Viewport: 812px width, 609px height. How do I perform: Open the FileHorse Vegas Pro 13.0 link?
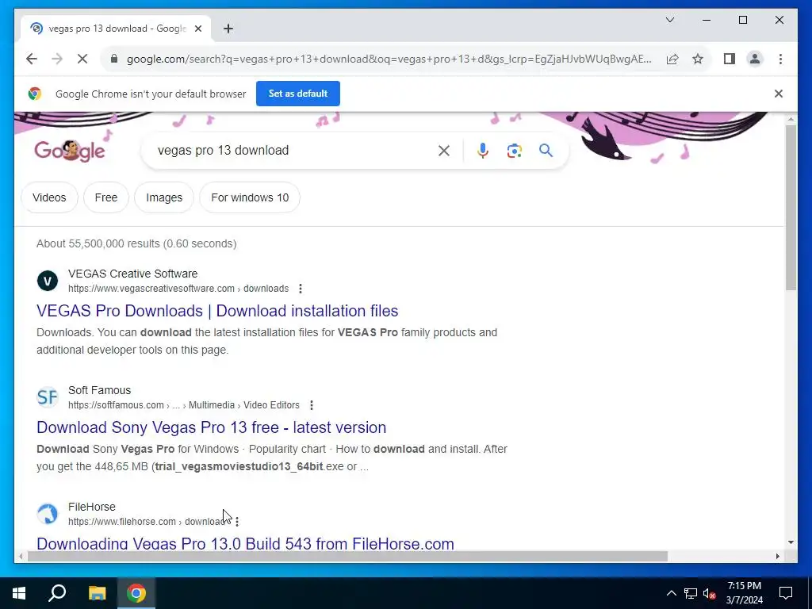(246, 543)
